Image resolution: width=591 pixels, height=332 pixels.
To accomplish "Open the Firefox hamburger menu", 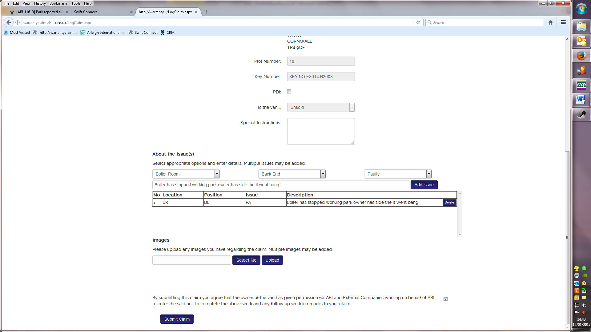I will point(563,22).
